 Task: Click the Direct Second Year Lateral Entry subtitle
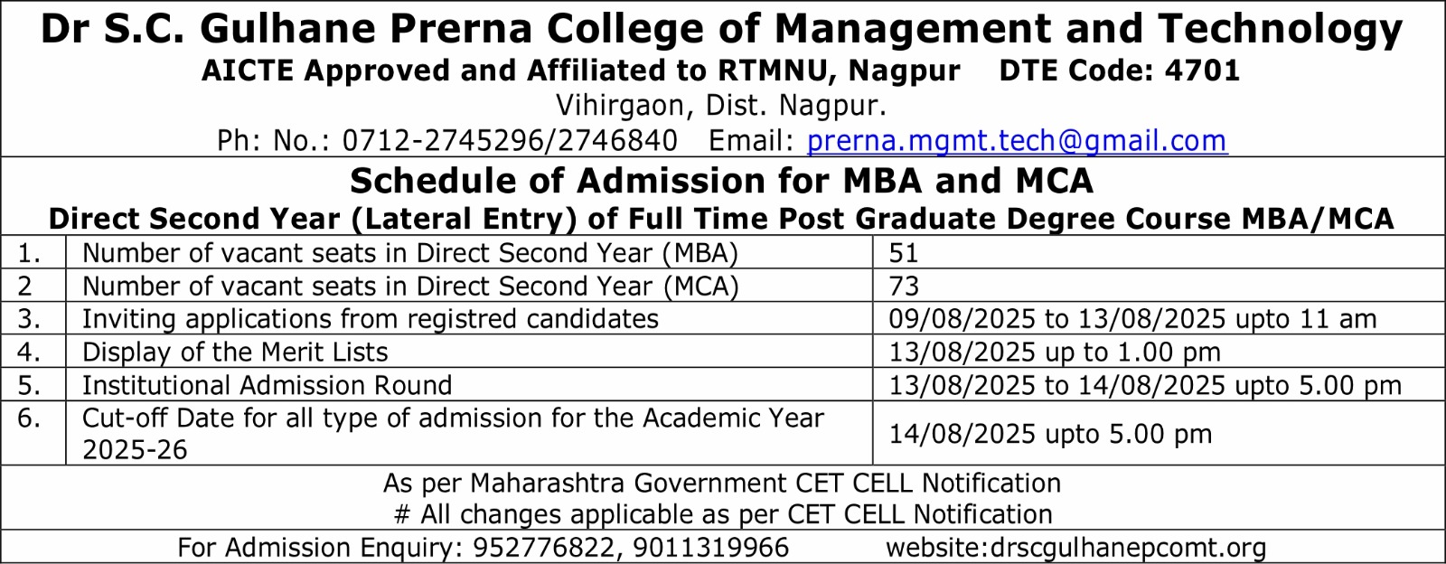coord(721,219)
